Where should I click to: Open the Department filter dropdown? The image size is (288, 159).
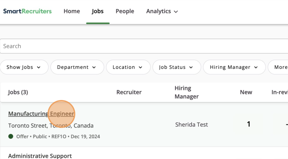(77, 67)
